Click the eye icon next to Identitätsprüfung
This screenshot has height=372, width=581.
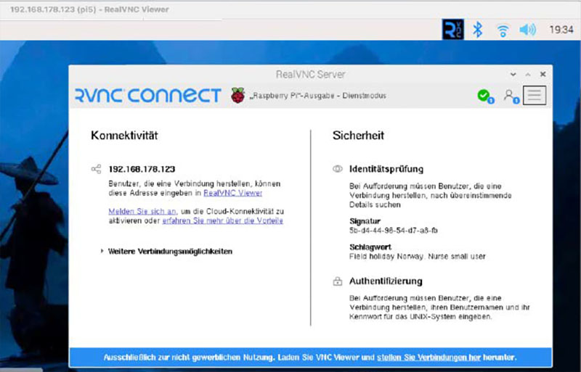coord(337,169)
